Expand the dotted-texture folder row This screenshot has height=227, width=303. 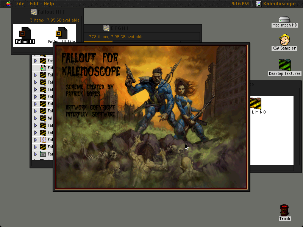(x=36, y=140)
